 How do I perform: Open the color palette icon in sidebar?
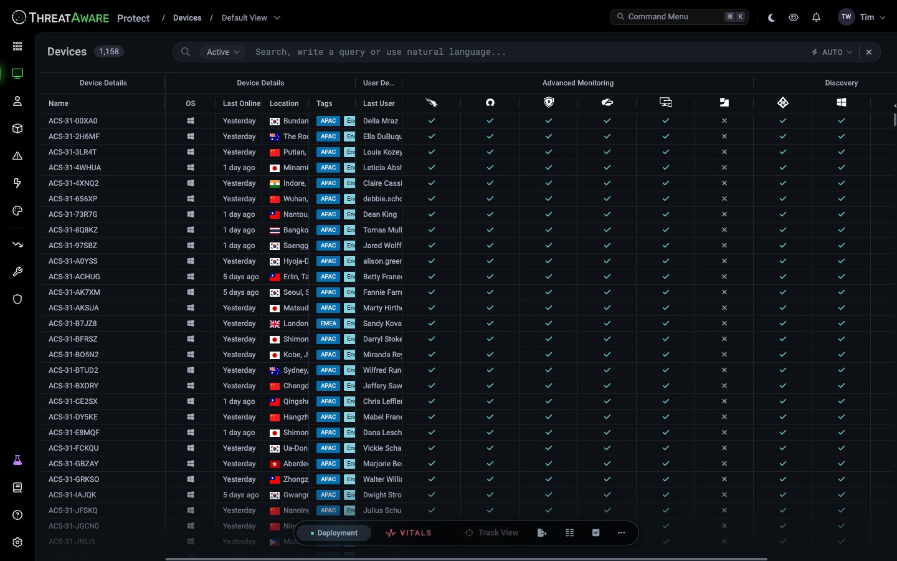click(x=17, y=211)
